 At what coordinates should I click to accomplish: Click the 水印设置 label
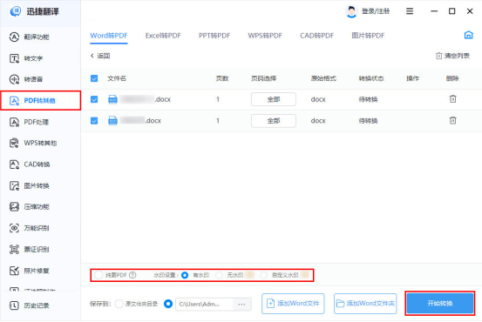[x=166, y=275]
